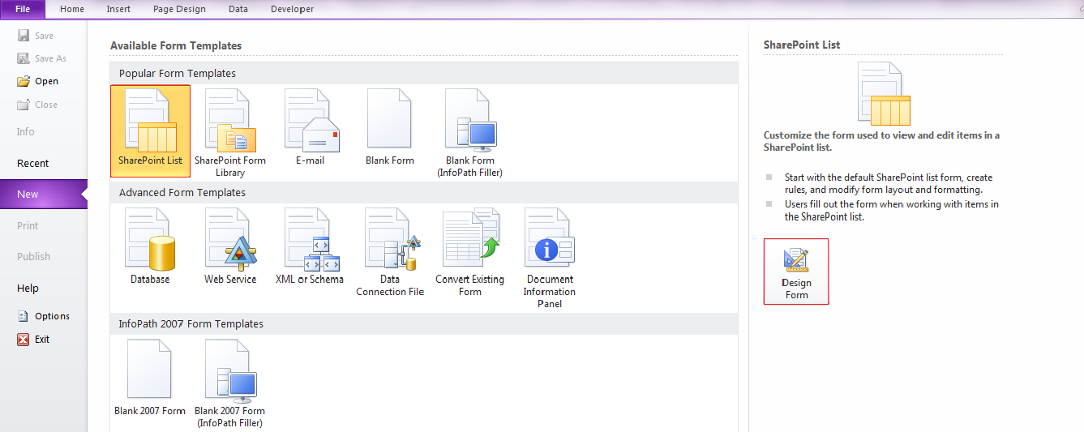
Task: Click the Advanced Form Templates heading
Action: [x=182, y=192]
